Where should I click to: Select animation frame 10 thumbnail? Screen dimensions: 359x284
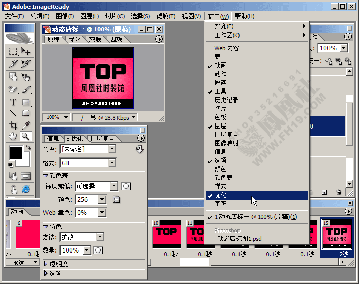(x=167, y=234)
